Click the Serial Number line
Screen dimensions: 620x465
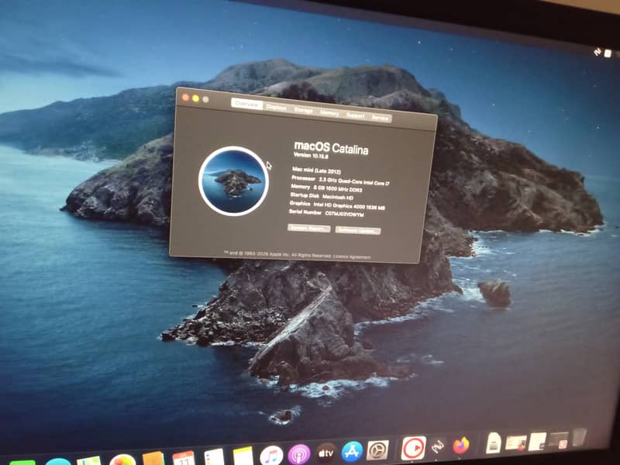tap(326, 213)
